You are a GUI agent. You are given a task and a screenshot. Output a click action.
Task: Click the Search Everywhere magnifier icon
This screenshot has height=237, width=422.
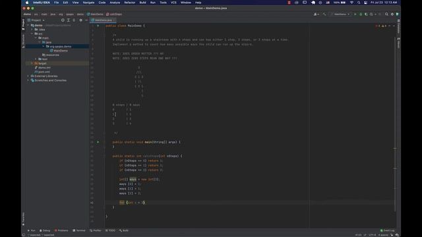[386, 14]
